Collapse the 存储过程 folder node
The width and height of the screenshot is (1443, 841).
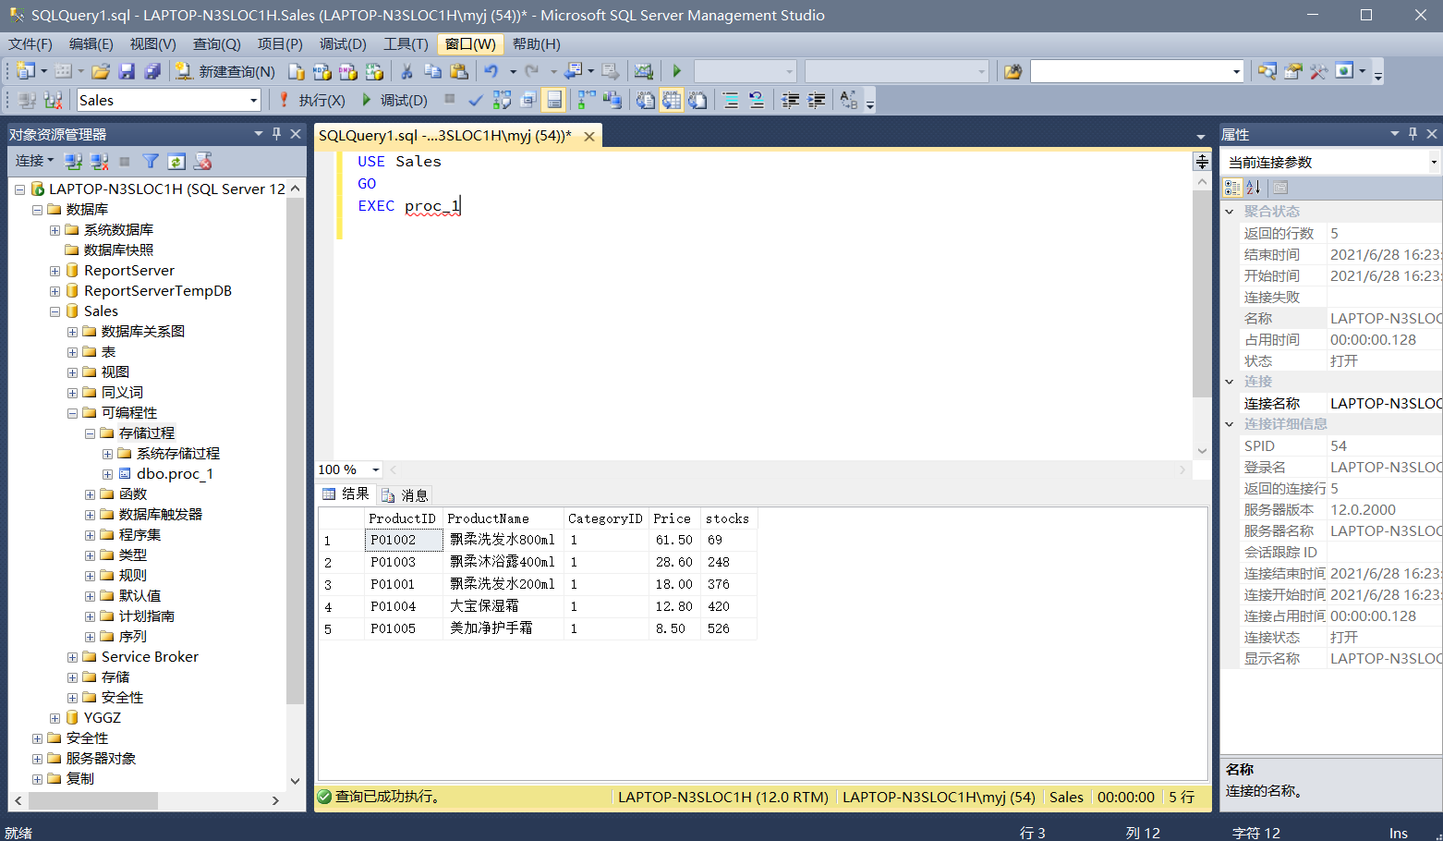[90, 433]
